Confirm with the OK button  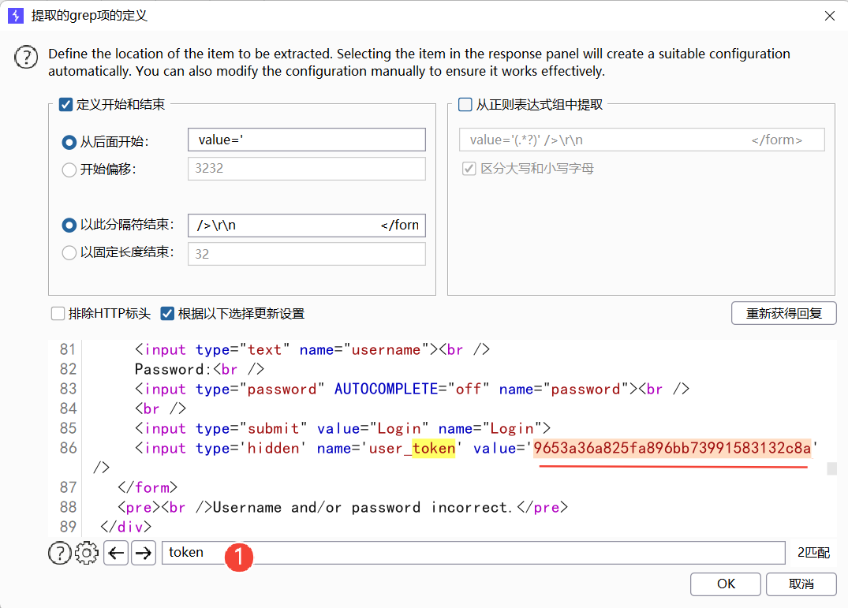point(725,584)
